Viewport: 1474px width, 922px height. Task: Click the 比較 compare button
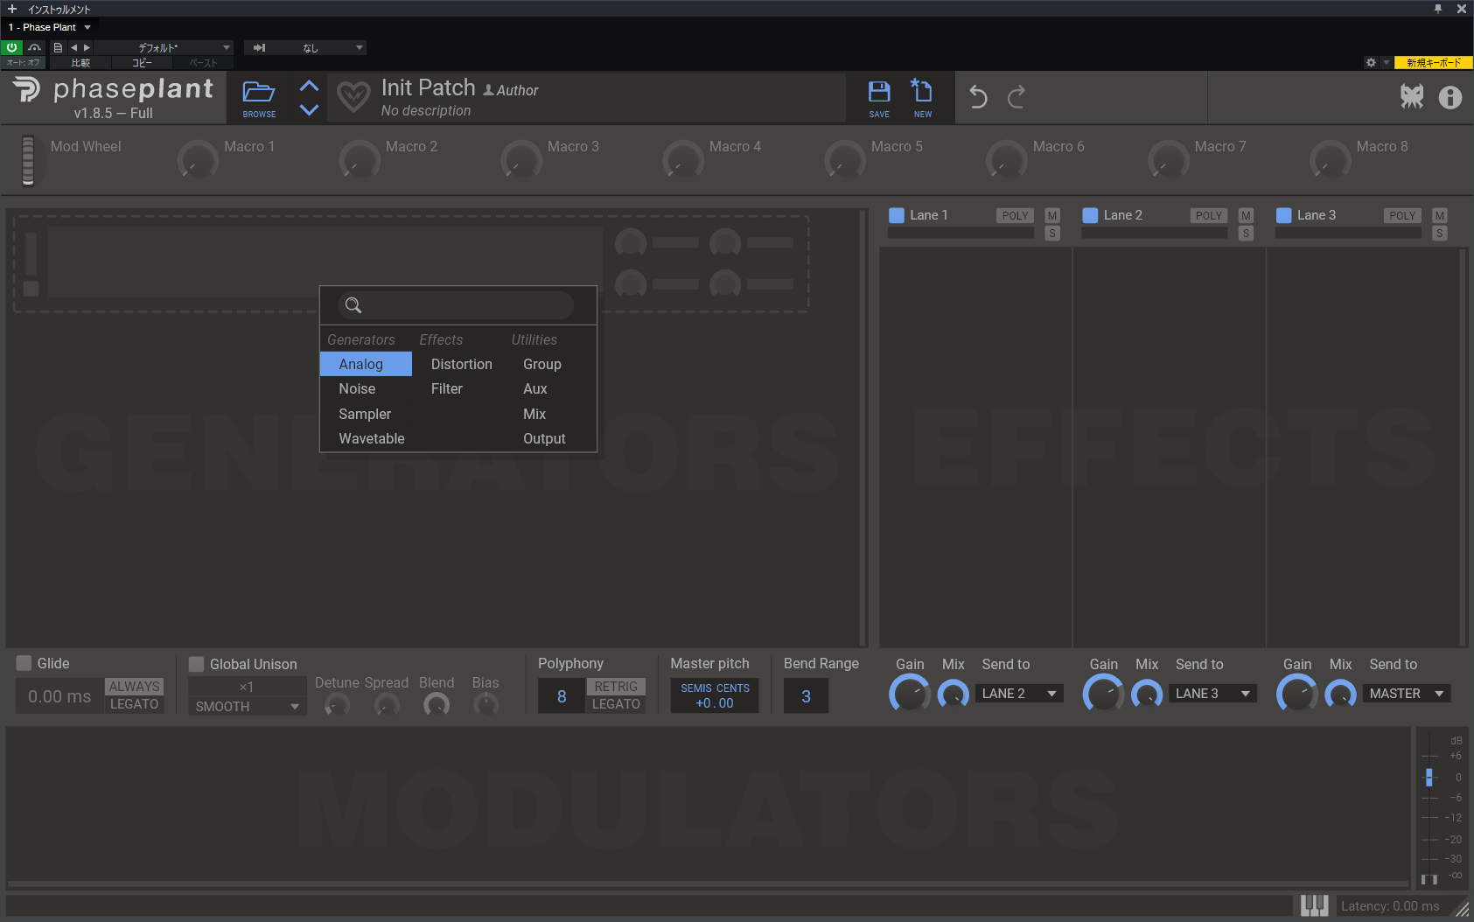(80, 63)
